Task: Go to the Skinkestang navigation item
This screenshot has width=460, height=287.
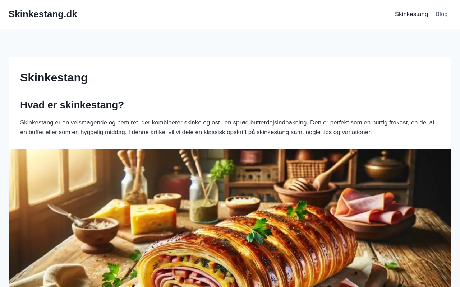Action: click(x=411, y=14)
